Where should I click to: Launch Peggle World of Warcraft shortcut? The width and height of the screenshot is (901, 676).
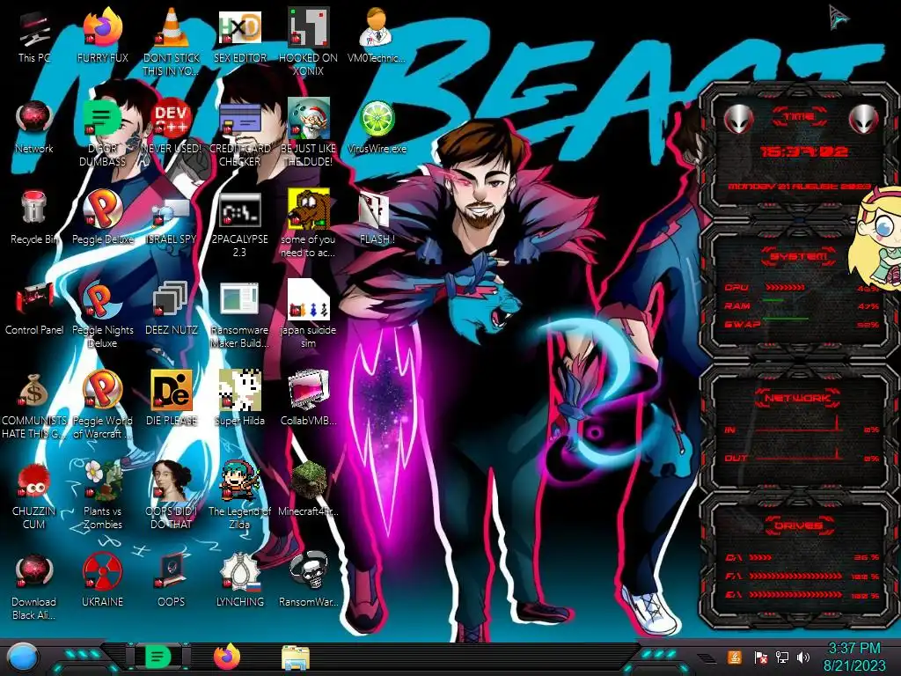pyautogui.click(x=102, y=405)
